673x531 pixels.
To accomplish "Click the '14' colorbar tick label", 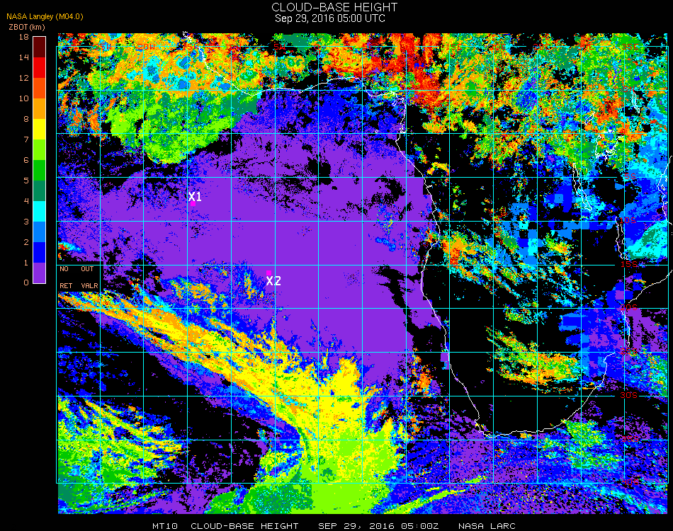I will point(24,57).
